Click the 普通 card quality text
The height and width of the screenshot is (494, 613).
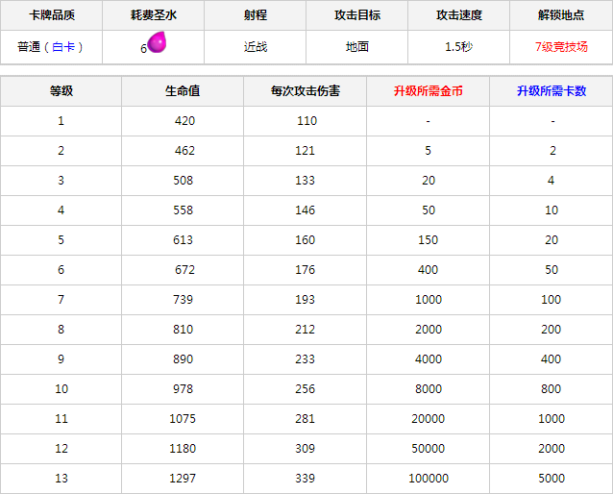coord(29,47)
